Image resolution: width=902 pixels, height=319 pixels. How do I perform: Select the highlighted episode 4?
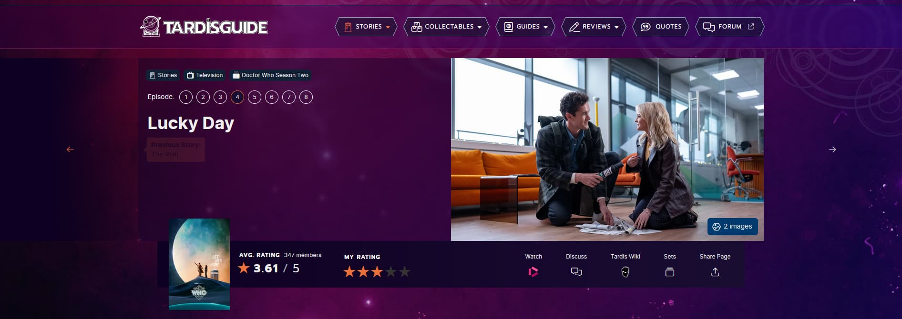pyautogui.click(x=237, y=97)
